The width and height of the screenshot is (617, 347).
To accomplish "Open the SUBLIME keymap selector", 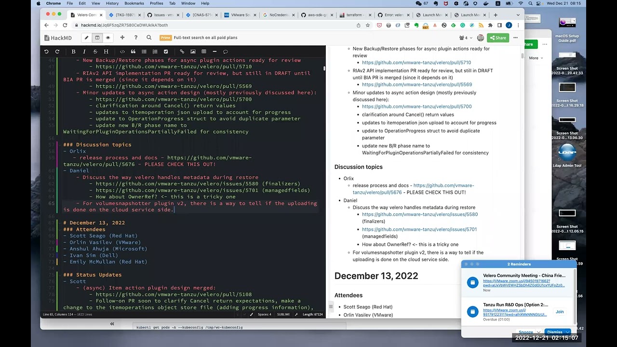I will pyautogui.click(x=283, y=314).
